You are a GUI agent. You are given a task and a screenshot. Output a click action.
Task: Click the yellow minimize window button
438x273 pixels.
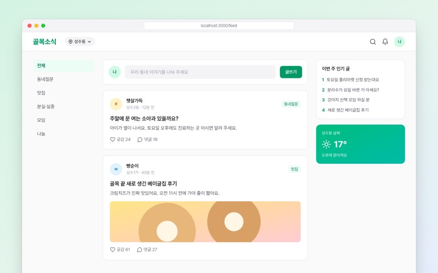point(36,26)
